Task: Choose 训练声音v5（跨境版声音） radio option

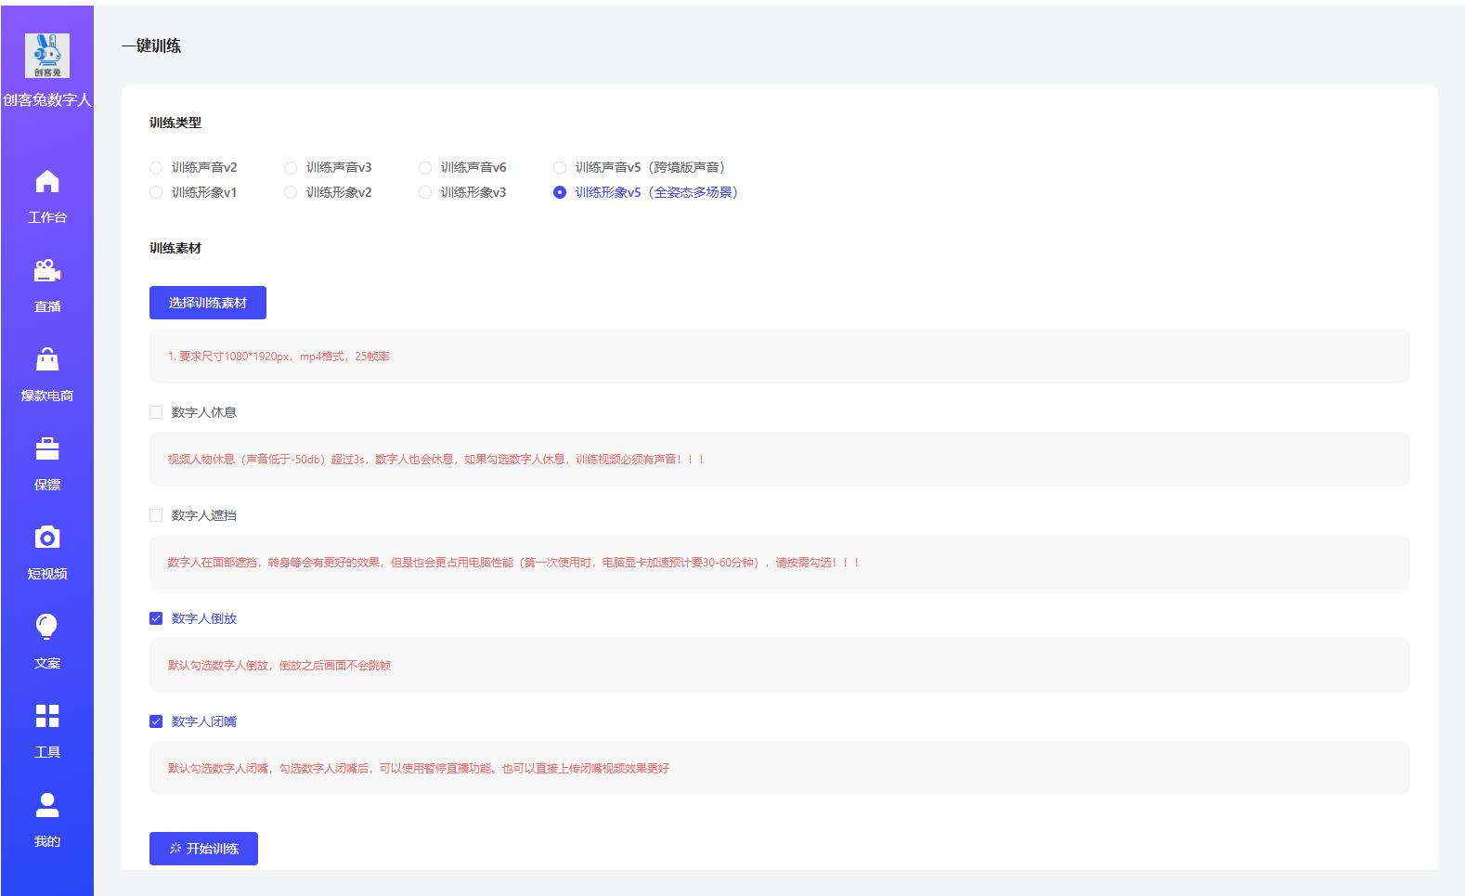Action: 560,168
